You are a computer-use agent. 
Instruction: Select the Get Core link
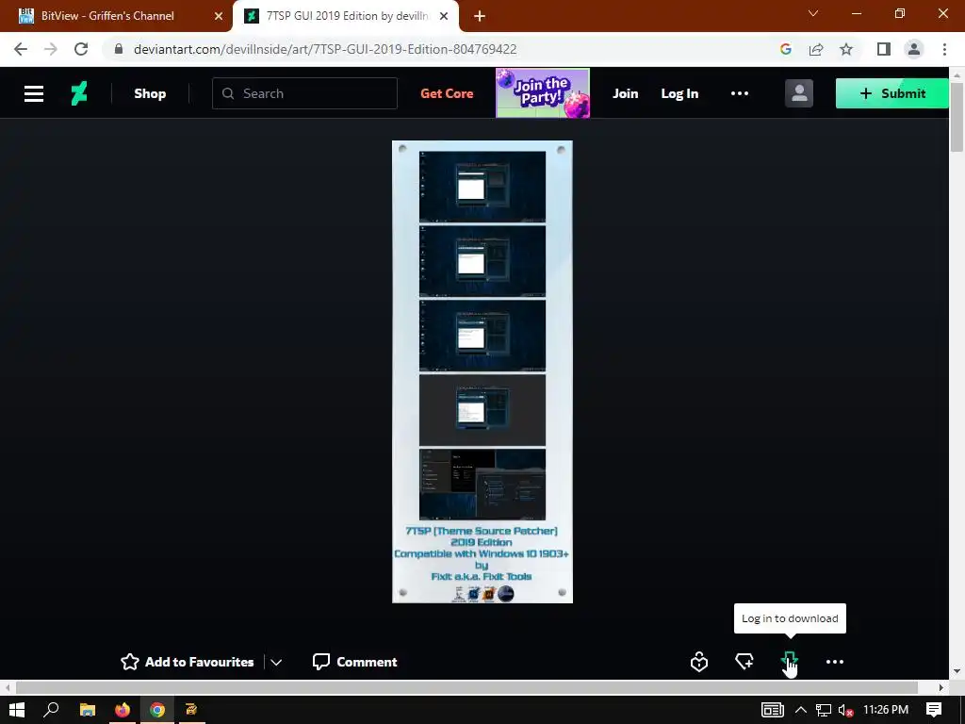[x=447, y=93]
